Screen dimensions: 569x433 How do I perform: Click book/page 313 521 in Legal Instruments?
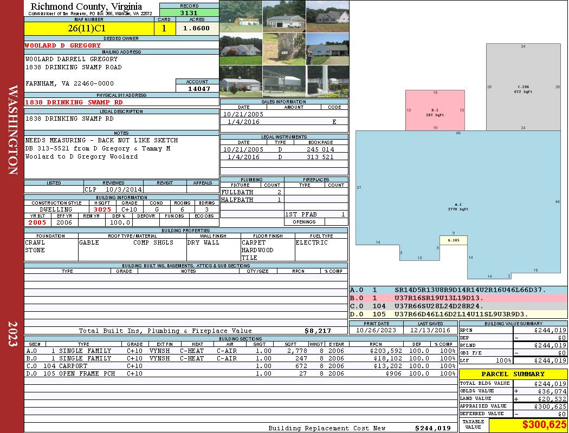[320, 157]
